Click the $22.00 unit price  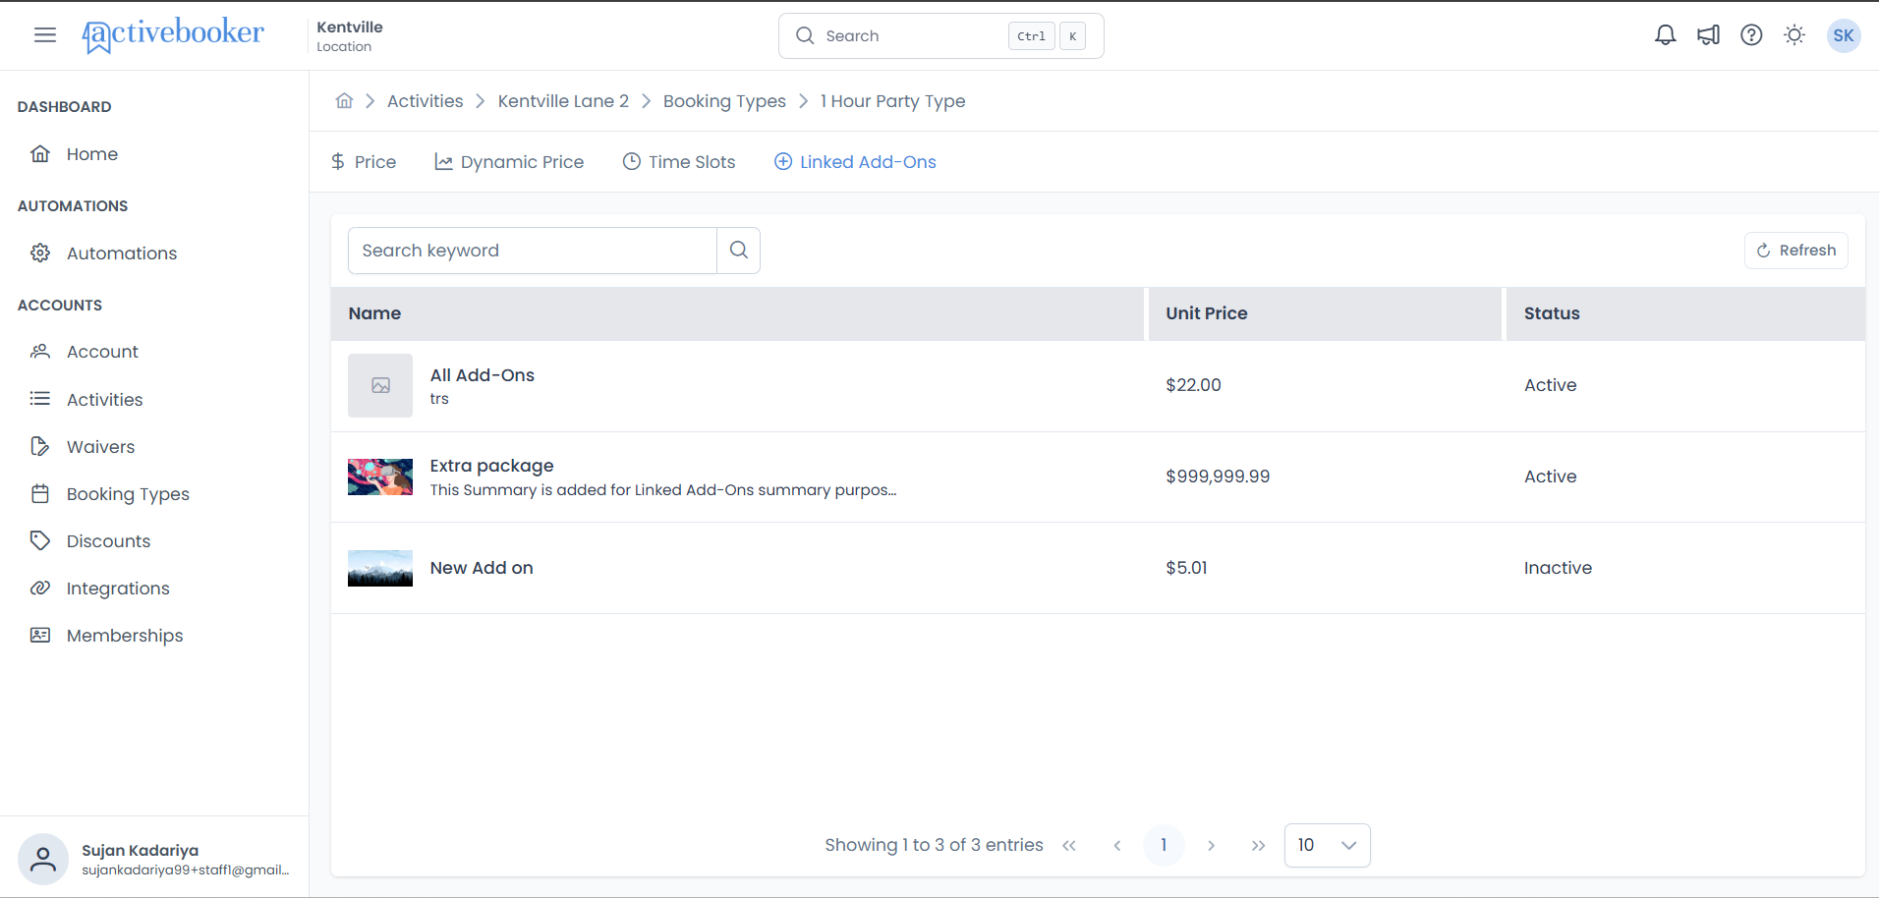[1193, 385]
